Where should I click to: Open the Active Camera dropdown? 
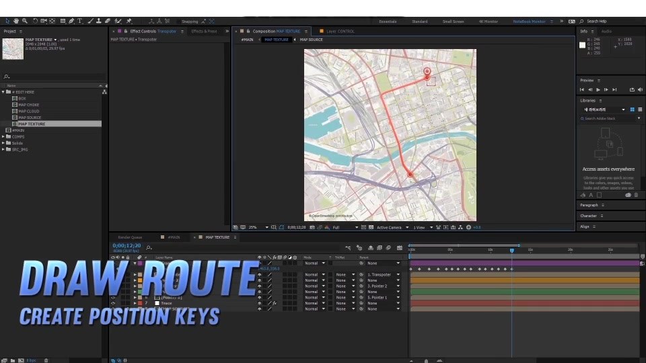click(392, 227)
